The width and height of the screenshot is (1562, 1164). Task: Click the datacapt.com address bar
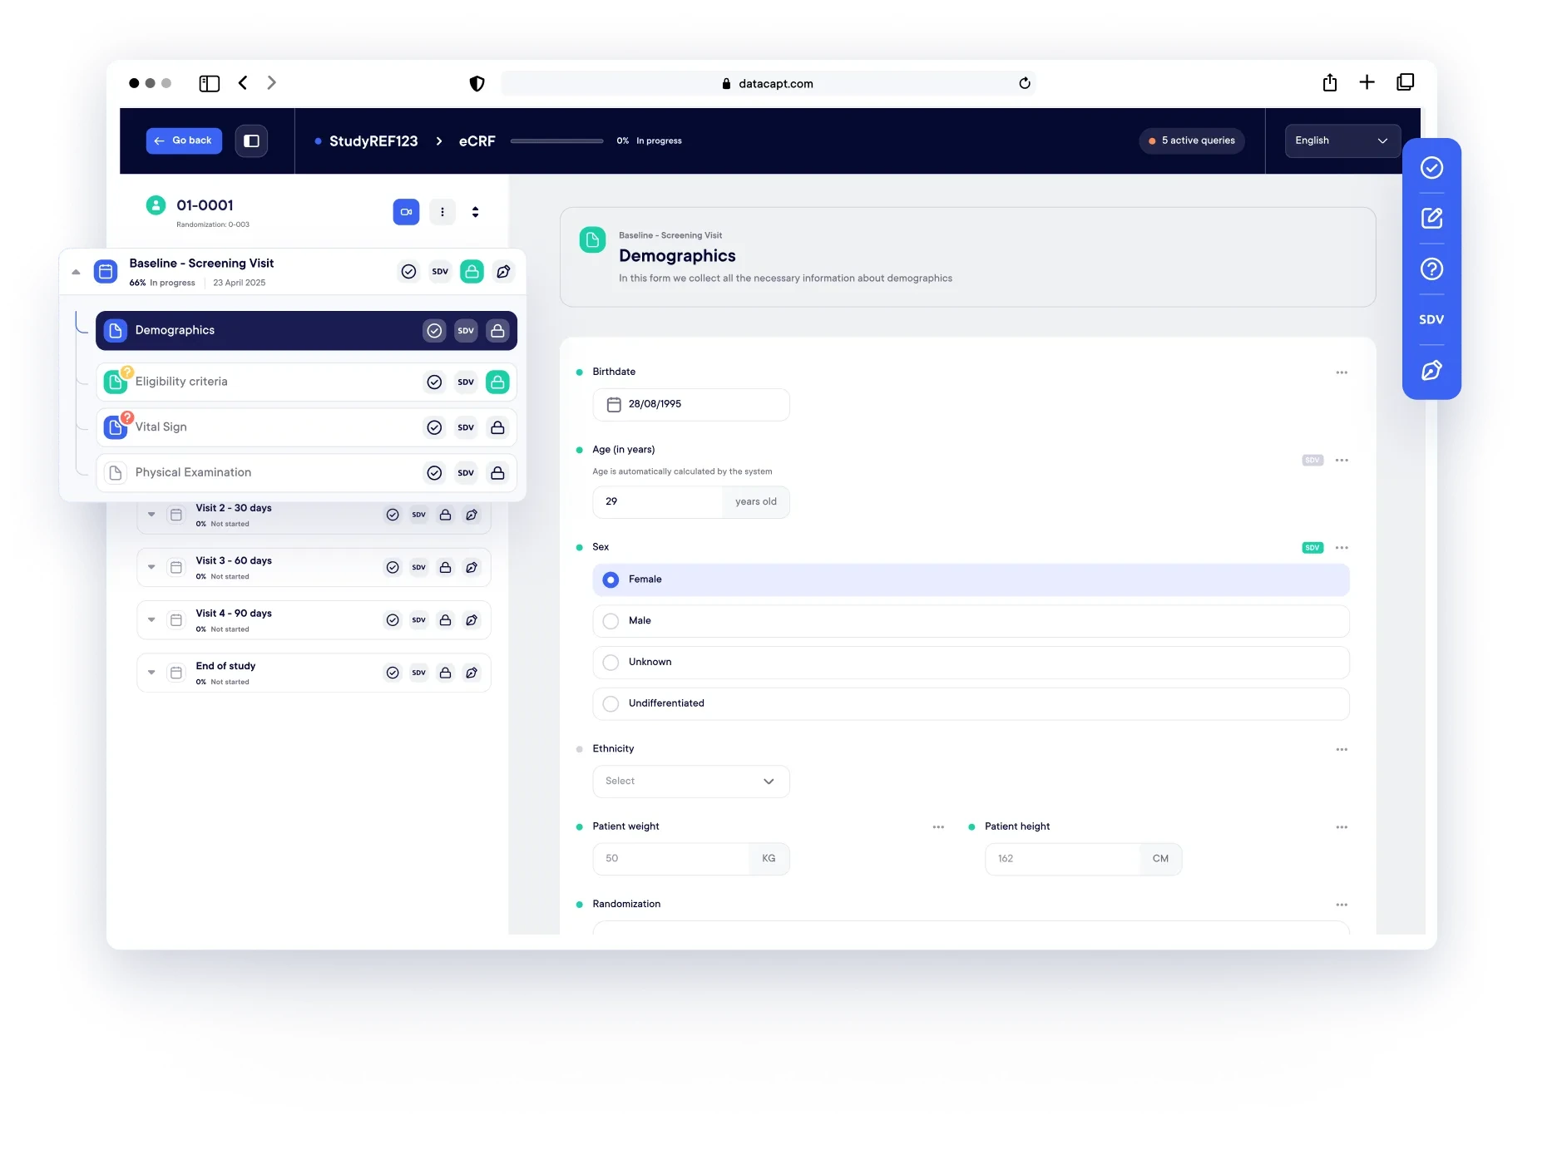pos(768,83)
